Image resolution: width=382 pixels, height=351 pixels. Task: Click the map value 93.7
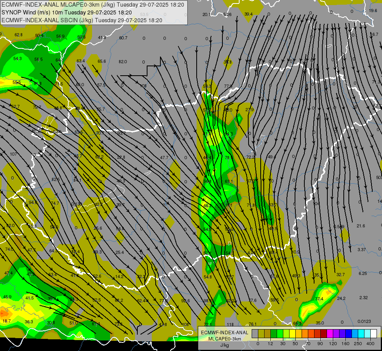pos(121,133)
